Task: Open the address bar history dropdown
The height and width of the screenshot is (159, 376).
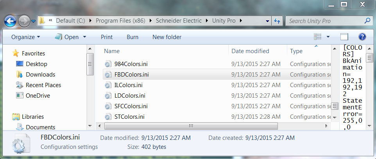Action: pyautogui.click(x=268, y=21)
